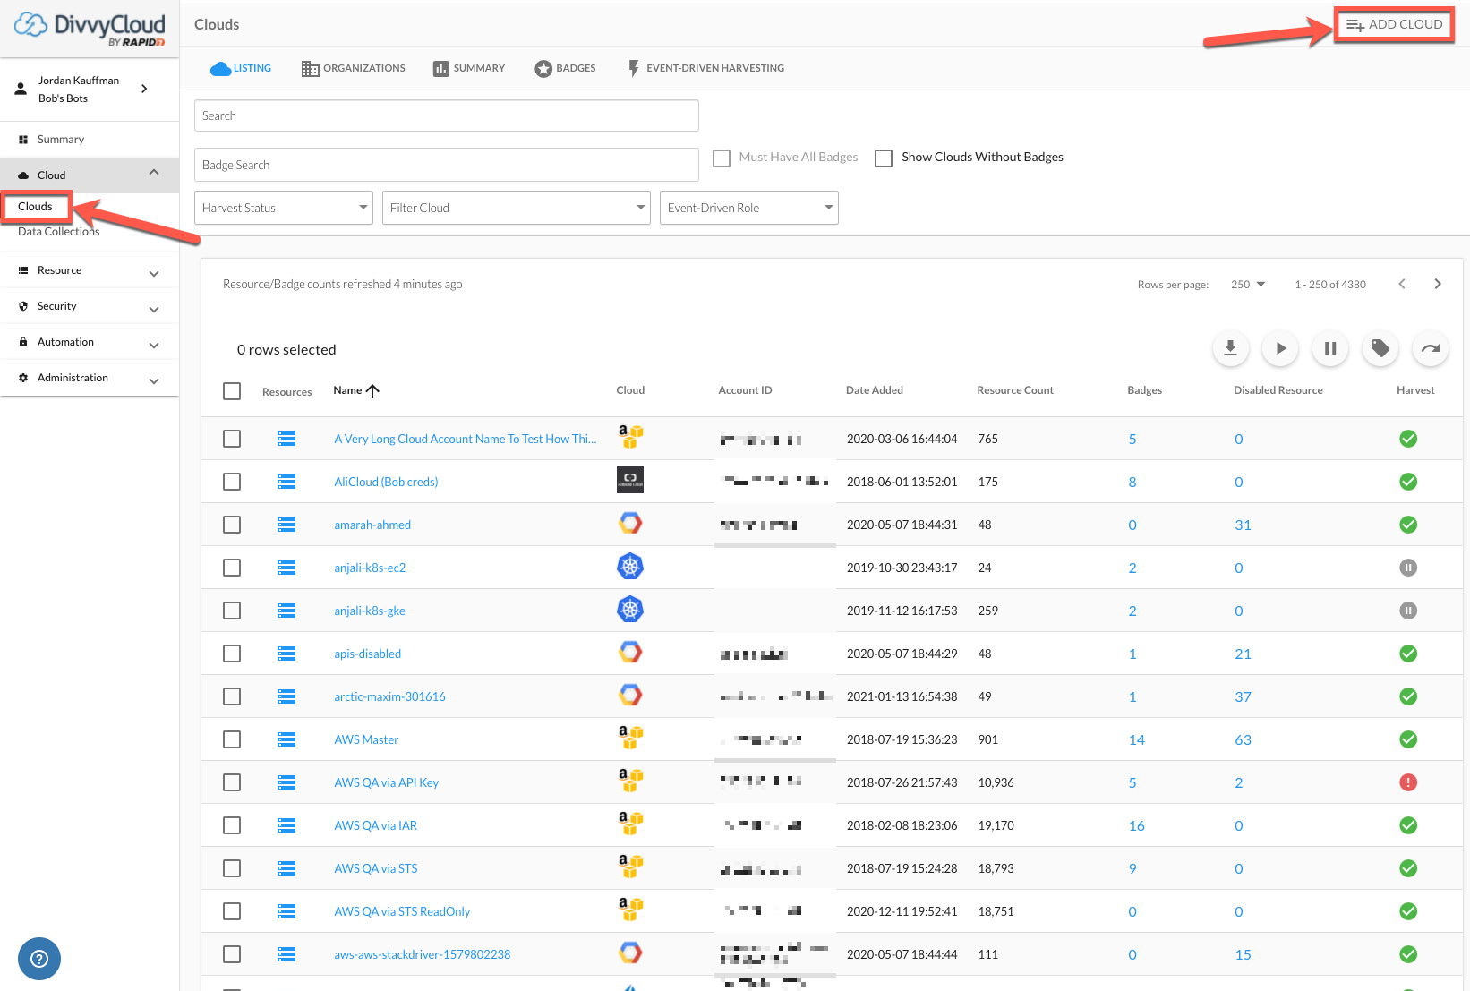Click the play/resume harvest icon

pyautogui.click(x=1280, y=348)
